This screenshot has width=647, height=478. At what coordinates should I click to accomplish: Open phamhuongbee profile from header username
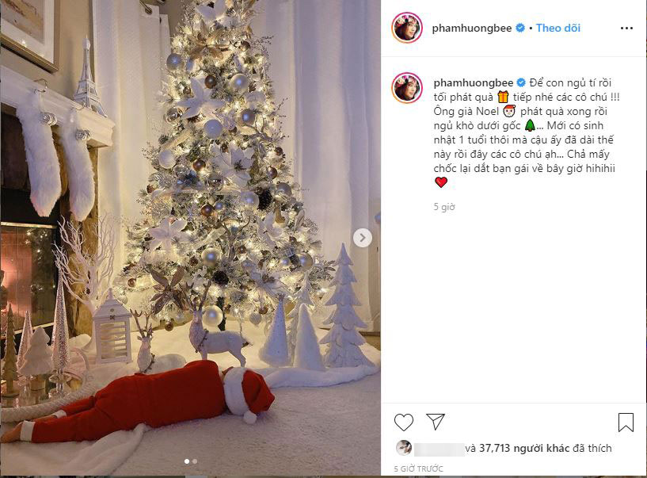click(472, 28)
